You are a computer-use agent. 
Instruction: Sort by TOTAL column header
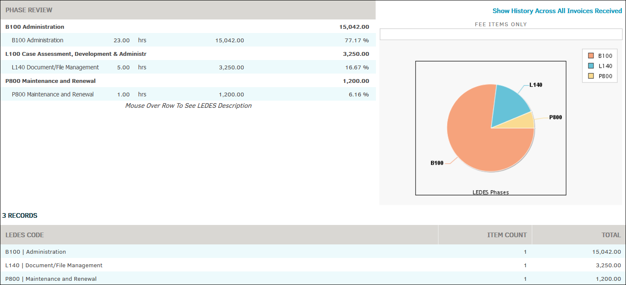point(611,235)
